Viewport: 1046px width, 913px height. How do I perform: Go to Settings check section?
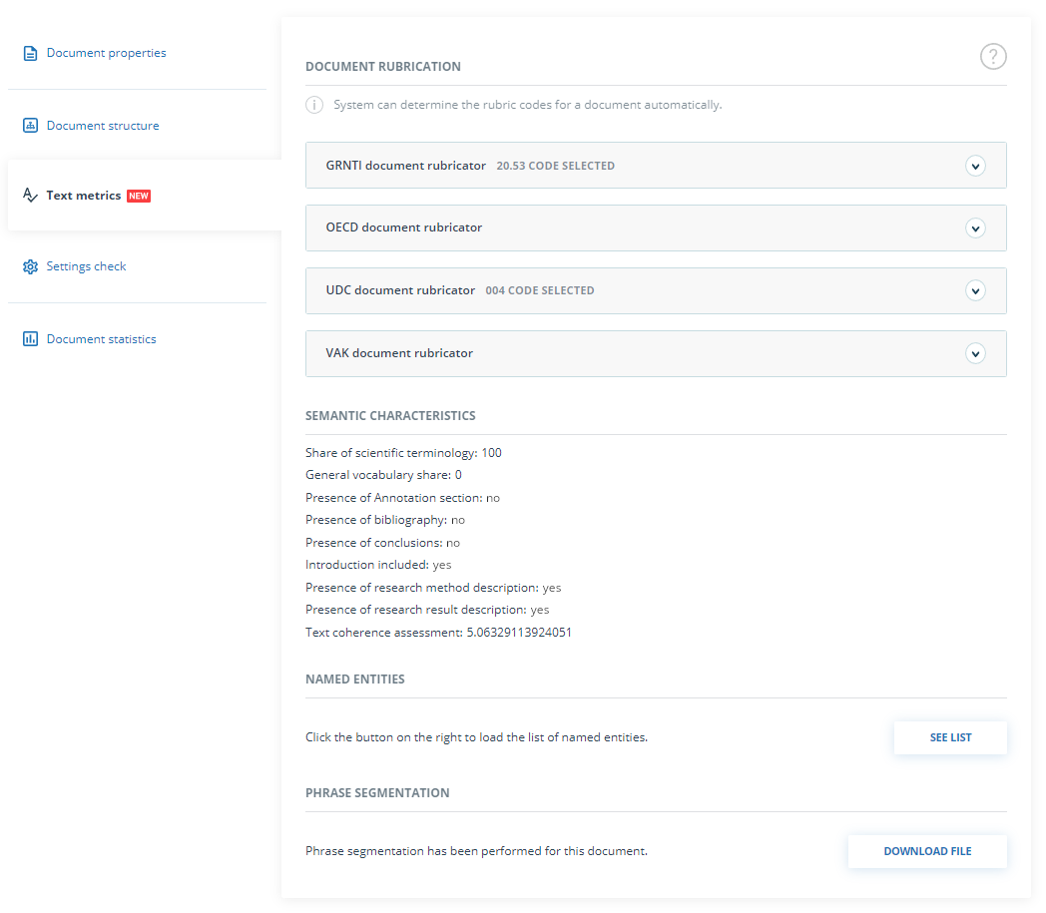(x=86, y=266)
